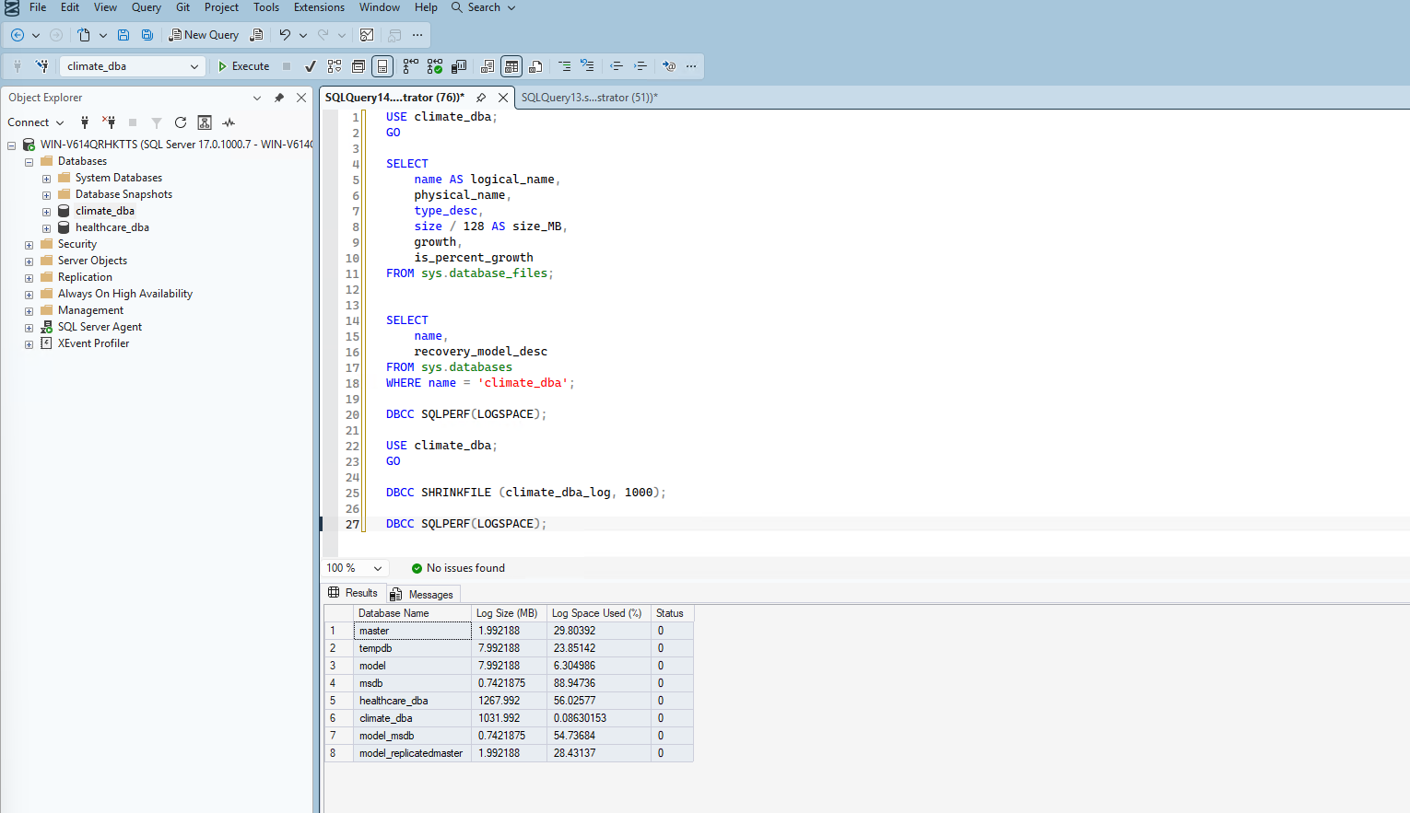Click the 1267.992 log size cell
1410x813 pixels.
tap(510, 701)
